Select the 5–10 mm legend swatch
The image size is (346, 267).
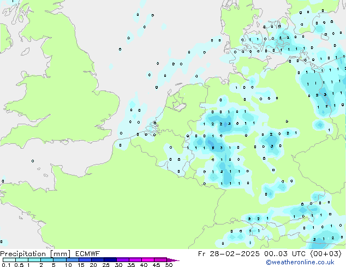tap(60, 260)
